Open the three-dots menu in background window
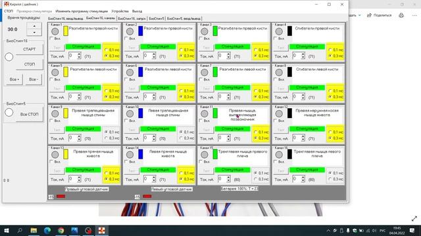 (414, 15)
